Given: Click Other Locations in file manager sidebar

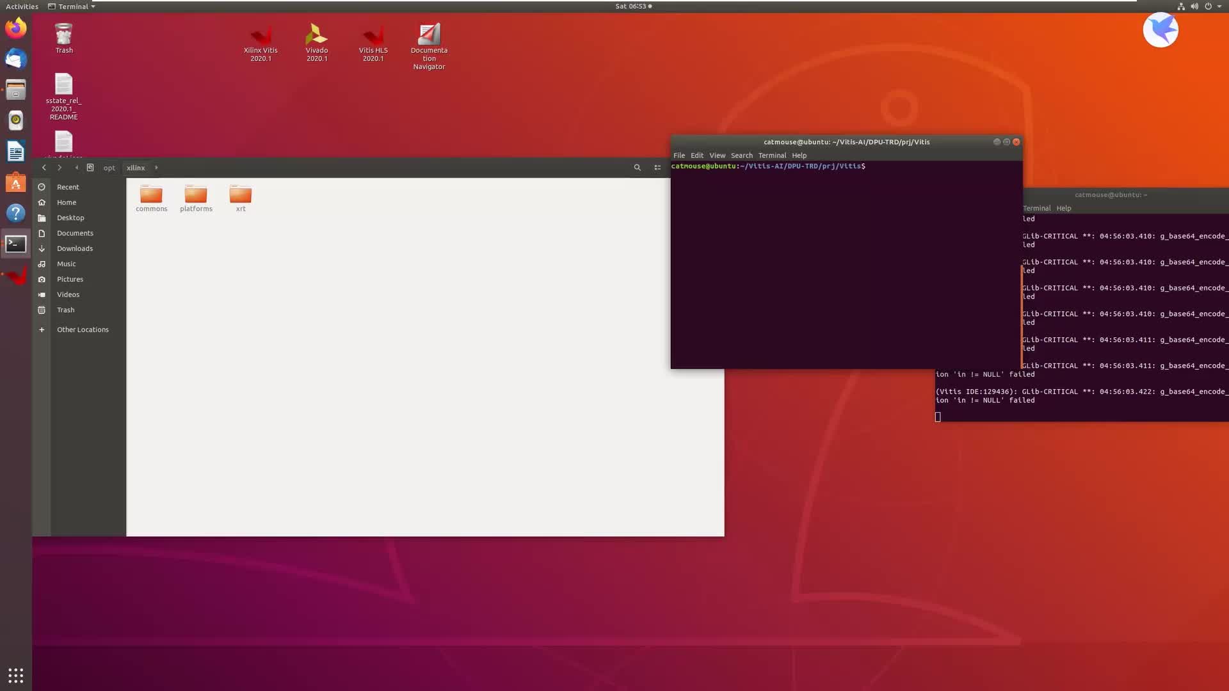Looking at the screenshot, I should (82, 329).
